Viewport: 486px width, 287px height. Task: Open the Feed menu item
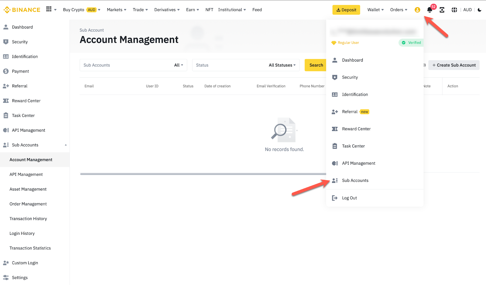click(x=257, y=10)
